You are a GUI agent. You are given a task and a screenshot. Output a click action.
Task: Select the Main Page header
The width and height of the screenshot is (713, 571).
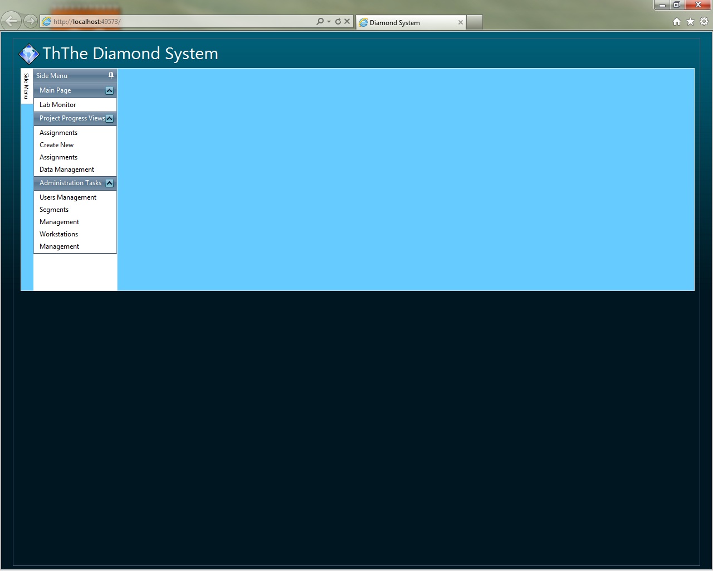(x=75, y=90)
